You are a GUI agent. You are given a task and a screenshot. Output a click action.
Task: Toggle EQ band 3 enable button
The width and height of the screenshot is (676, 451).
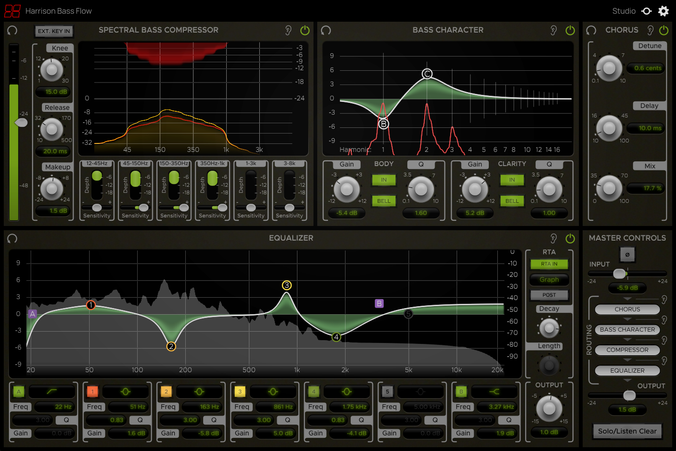coord(240,392)
